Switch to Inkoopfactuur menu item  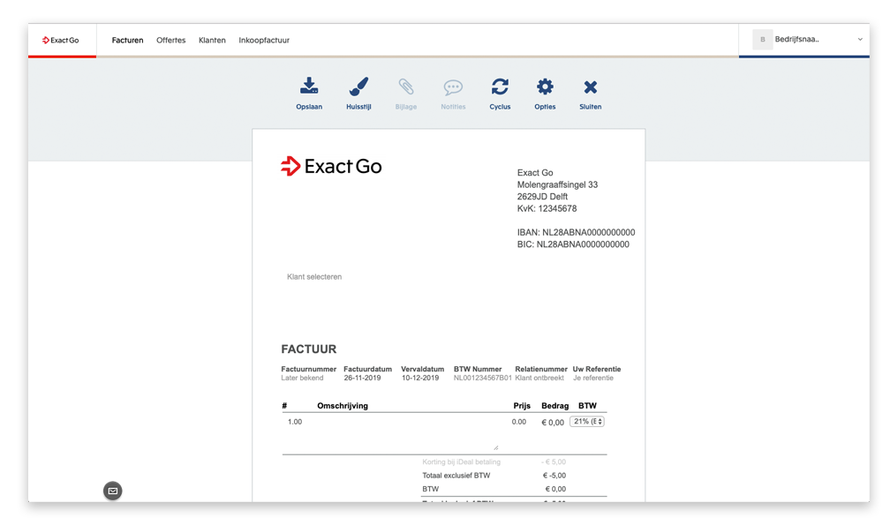(264, 41)
